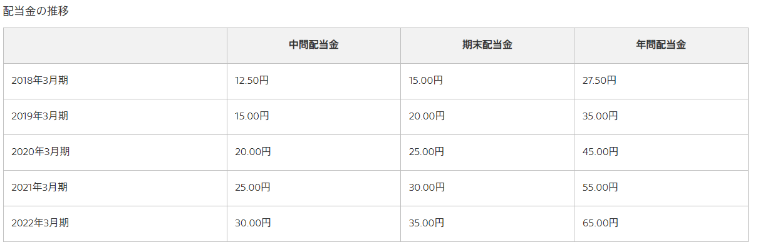Select the 65.00円 annual dividend cell

(661, 223)
